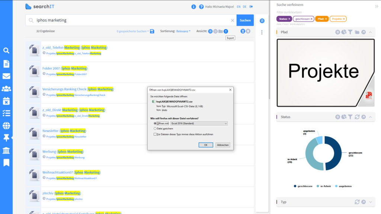Show Pfad facet as pie chart icon

click(344, 32)
